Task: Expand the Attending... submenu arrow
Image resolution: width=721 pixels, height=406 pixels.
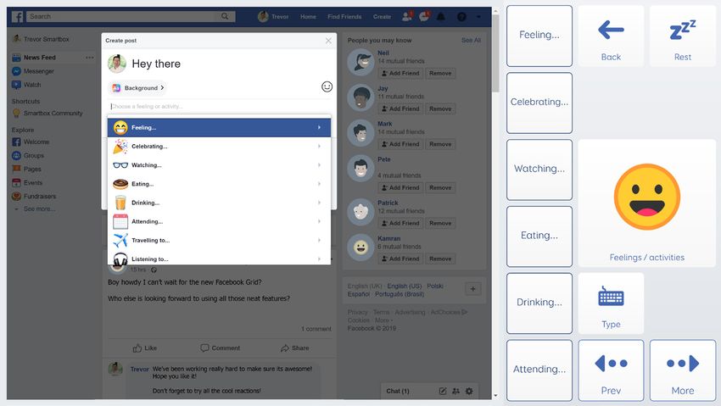Action: [319, 222]
